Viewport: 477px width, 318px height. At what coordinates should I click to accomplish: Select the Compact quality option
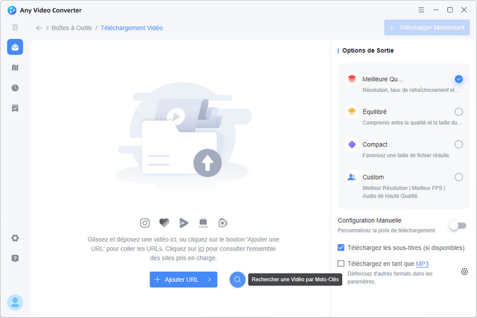click(x=459, y=144)
